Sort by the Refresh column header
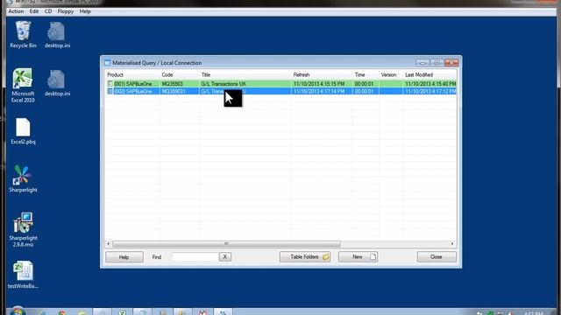This screenshot has height=315, width=561. pyautogui.click(x=322, y=75)
